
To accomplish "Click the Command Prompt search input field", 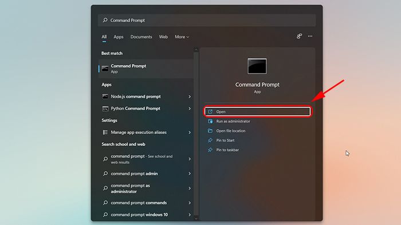I will pos(207,20).
